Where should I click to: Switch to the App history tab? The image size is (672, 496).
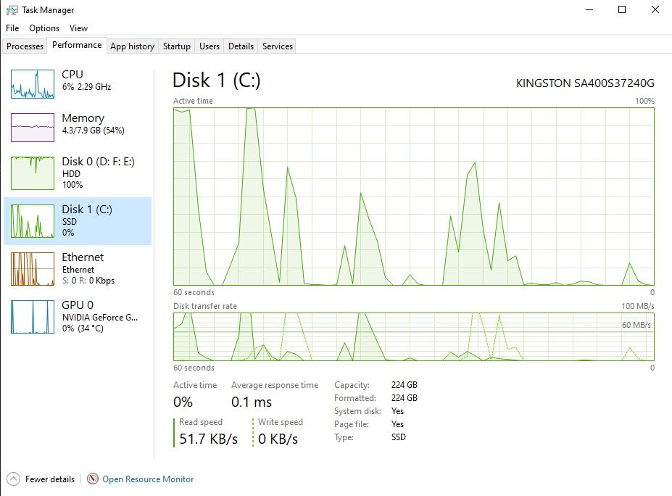click(x=132, y=46)
